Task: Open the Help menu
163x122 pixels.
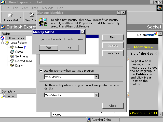Action: point(60,8)
